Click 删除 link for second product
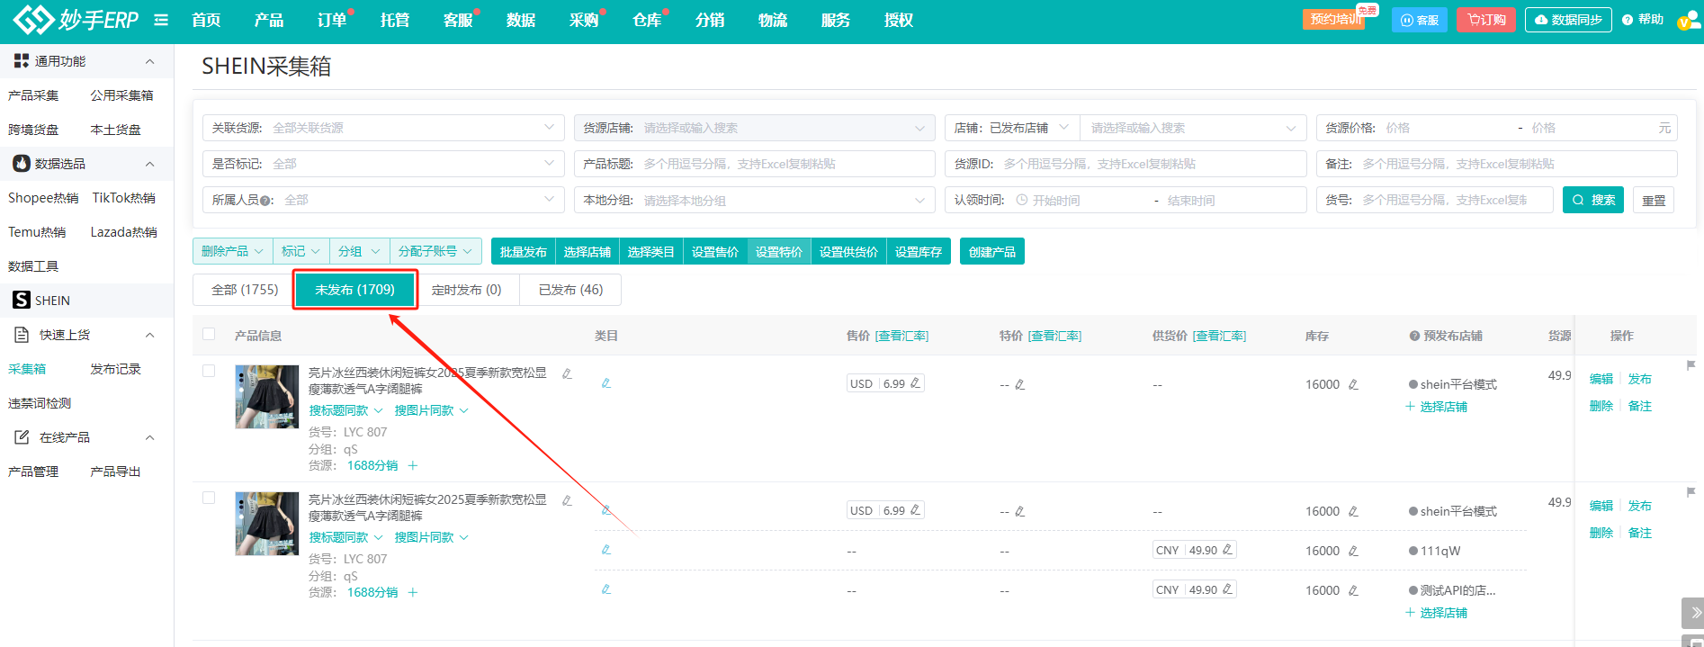This screenshot has width=1704, height=647. point(1601,533)
